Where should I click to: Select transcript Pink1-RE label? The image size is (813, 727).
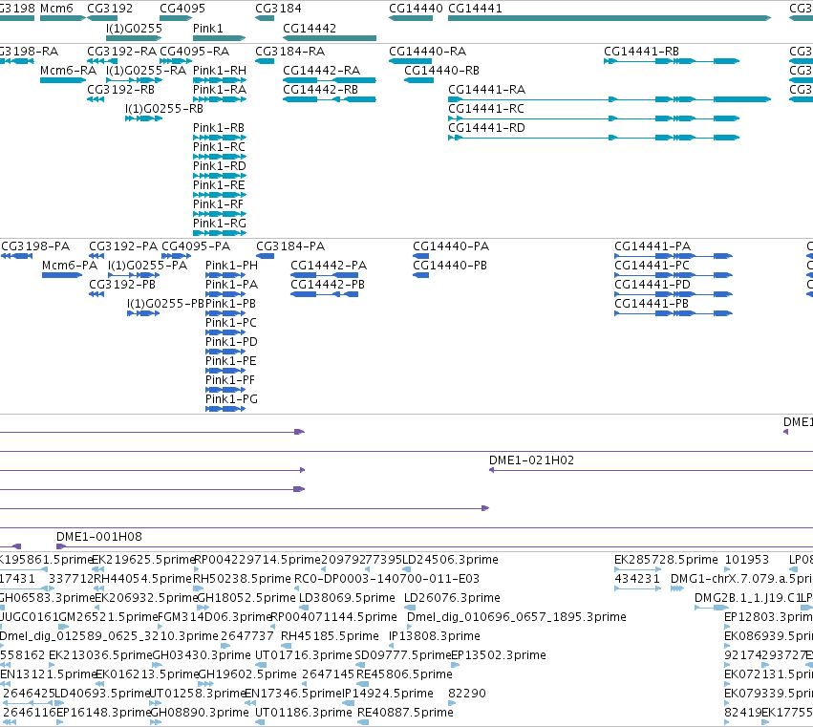click(x=219, y=185)
